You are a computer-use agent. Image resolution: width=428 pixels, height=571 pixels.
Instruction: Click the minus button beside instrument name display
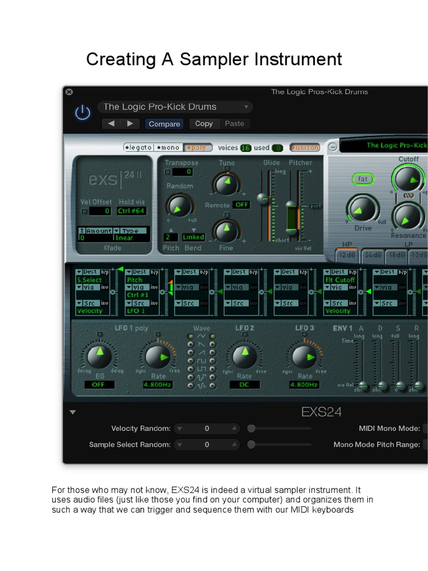(333, 147)
